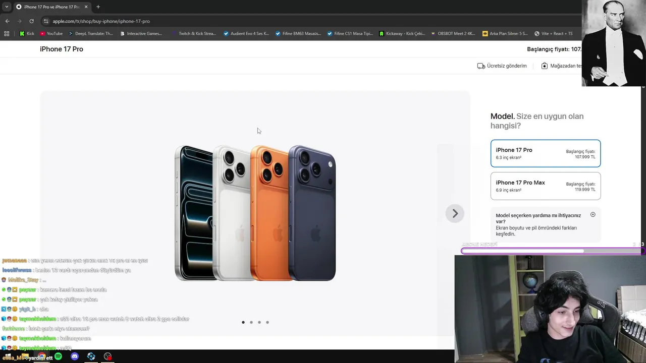Image resolution: width=646 pixels, height=363 pixels.
Task: Click the iPhone 17 Pro page title
Action: tap(62, 49)
